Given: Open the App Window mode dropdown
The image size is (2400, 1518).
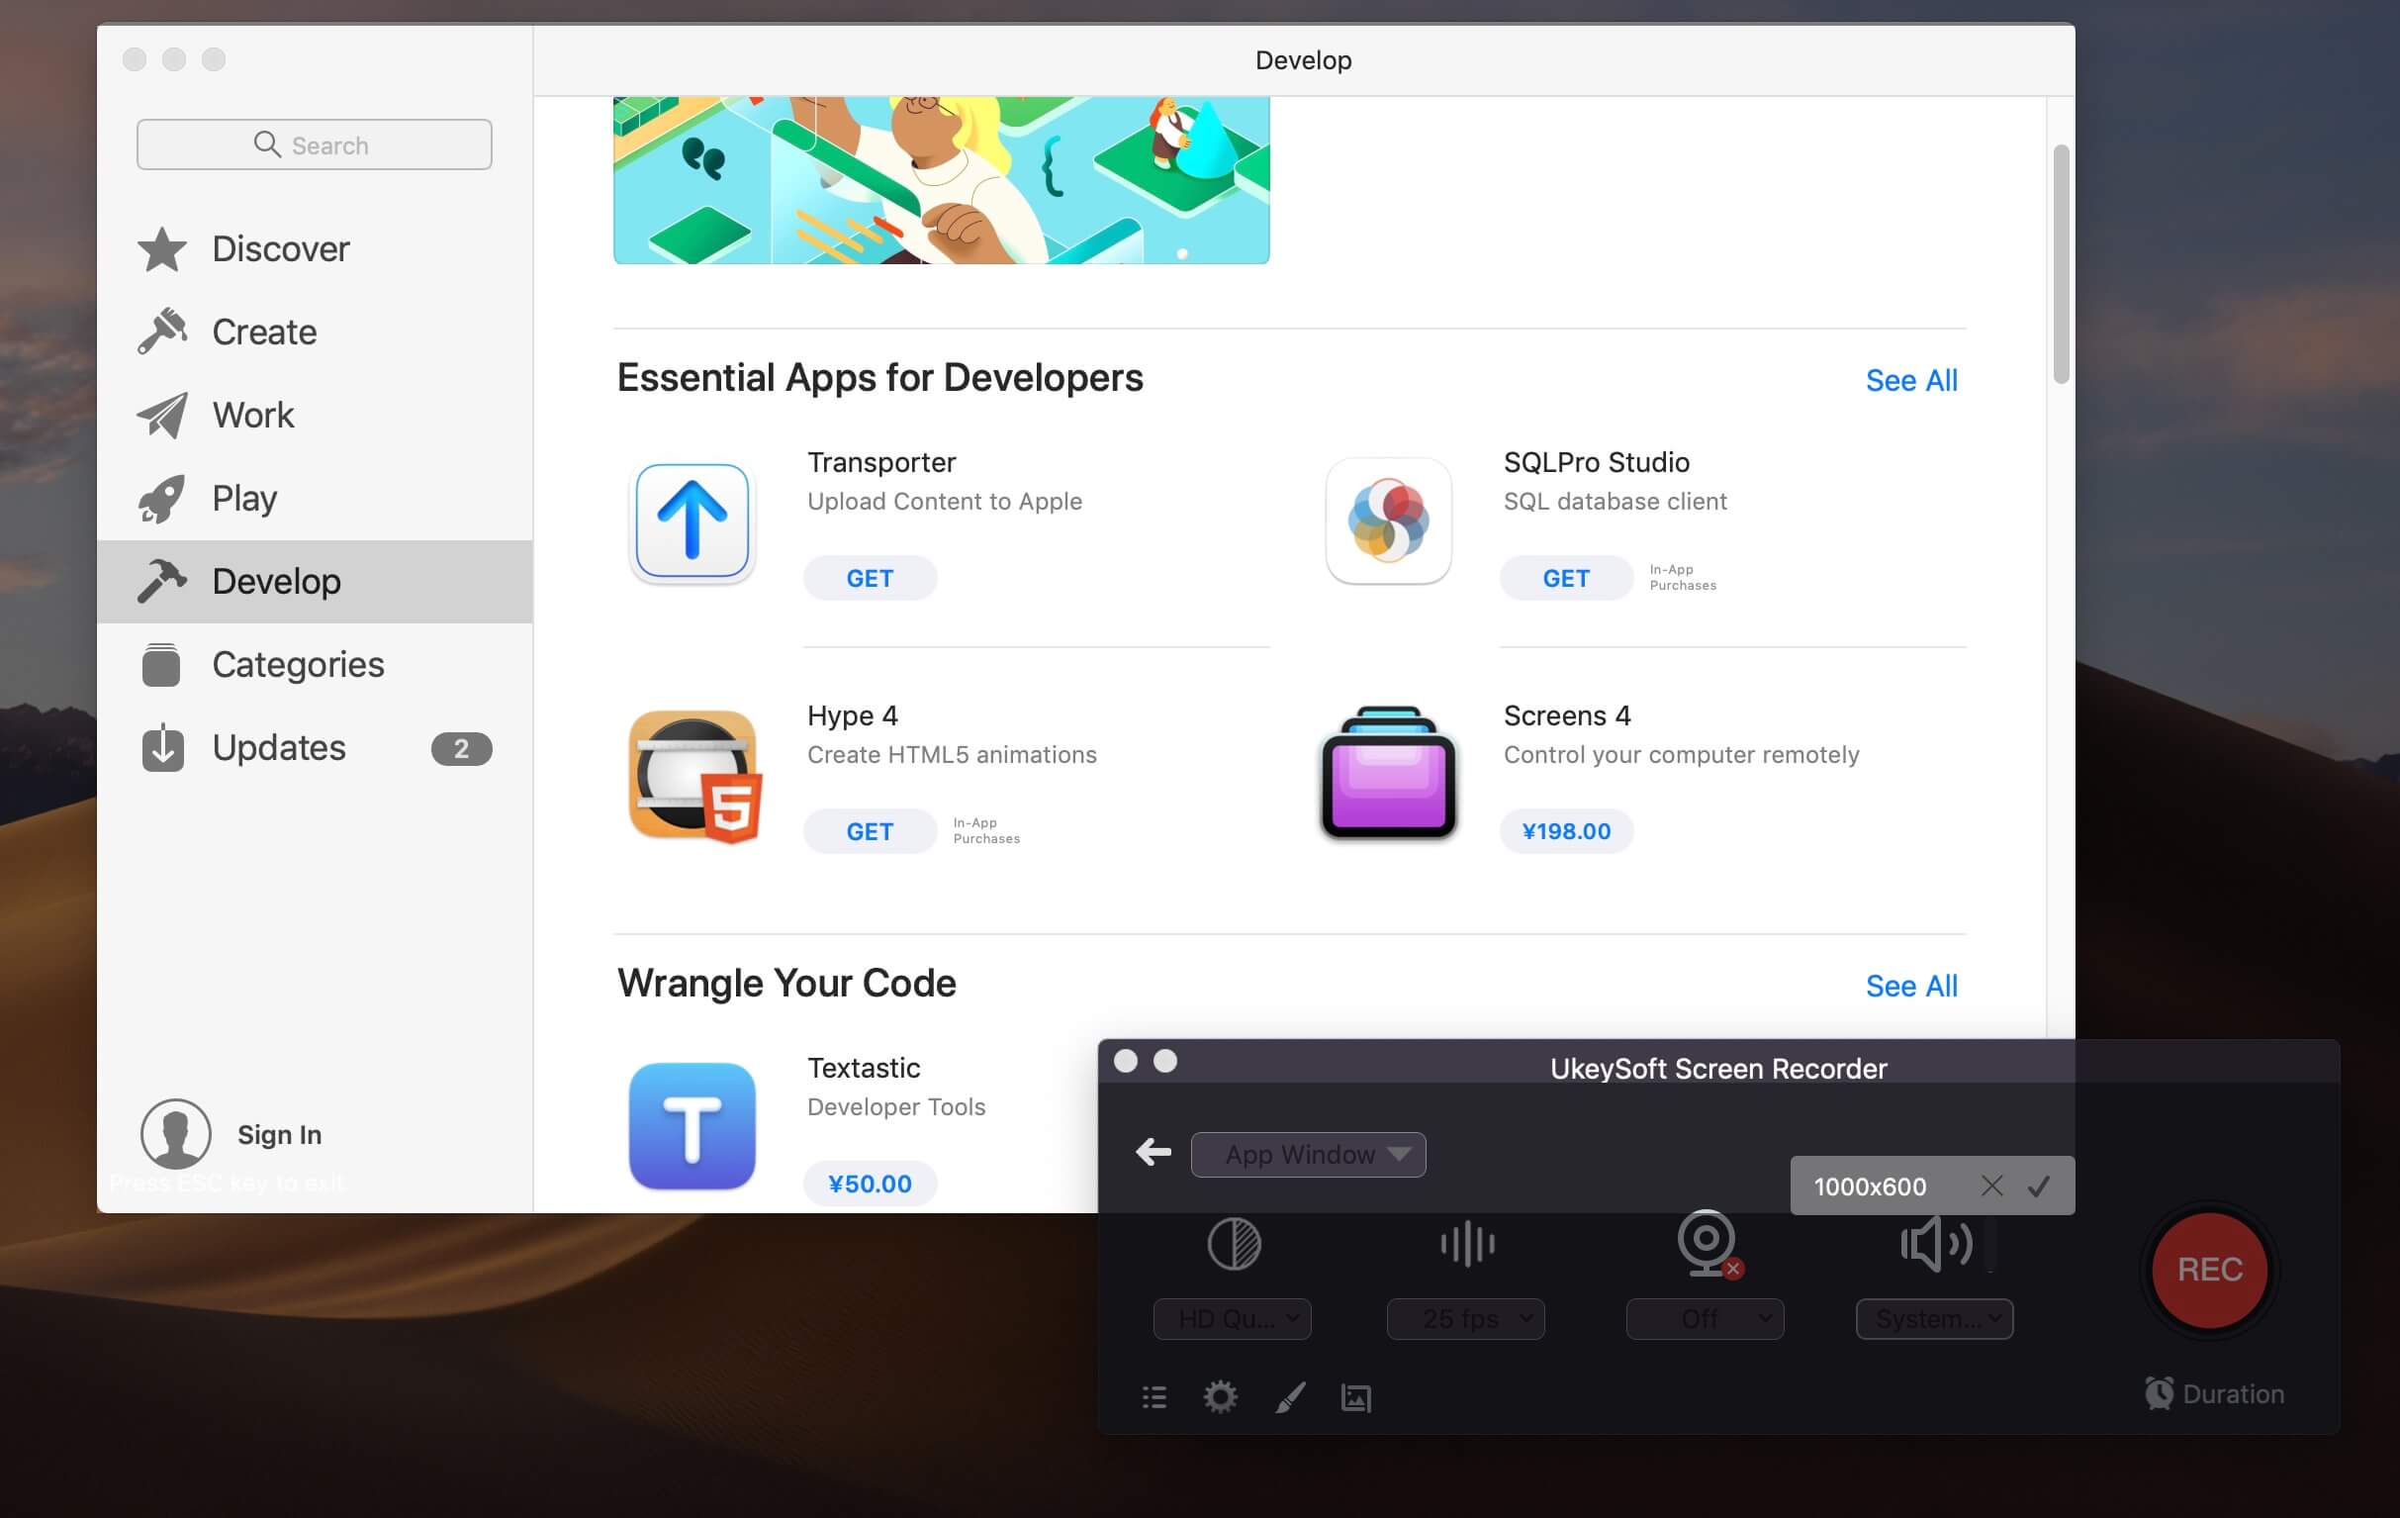Looking at the screenshot, I should pyautogui.click(x=1308, y=1154).
